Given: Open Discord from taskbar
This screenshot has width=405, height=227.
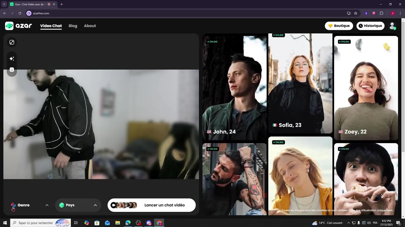Looking at the screenshot, I should pyautogui.click(x=149, y=223).
